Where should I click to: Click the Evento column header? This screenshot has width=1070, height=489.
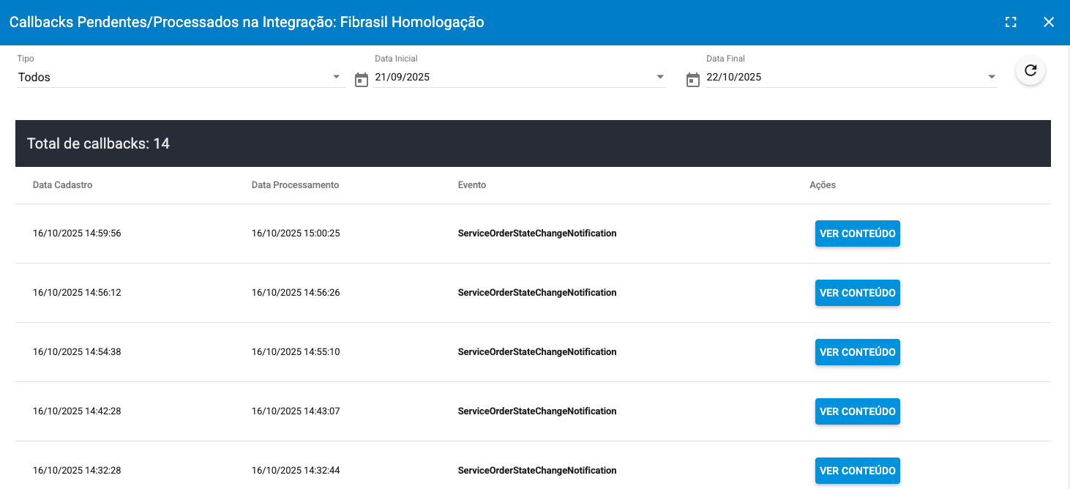472,185
